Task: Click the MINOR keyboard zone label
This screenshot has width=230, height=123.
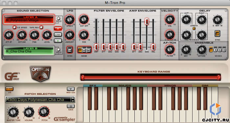Action: [x=170, y=86]
